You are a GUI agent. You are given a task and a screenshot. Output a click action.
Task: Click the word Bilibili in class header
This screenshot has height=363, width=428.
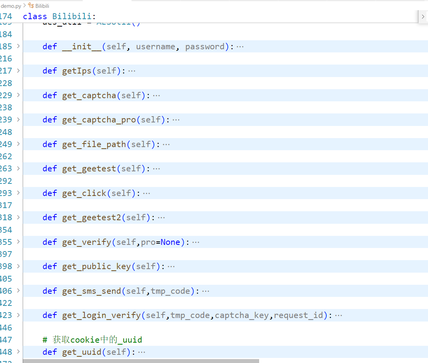(72, 16)
